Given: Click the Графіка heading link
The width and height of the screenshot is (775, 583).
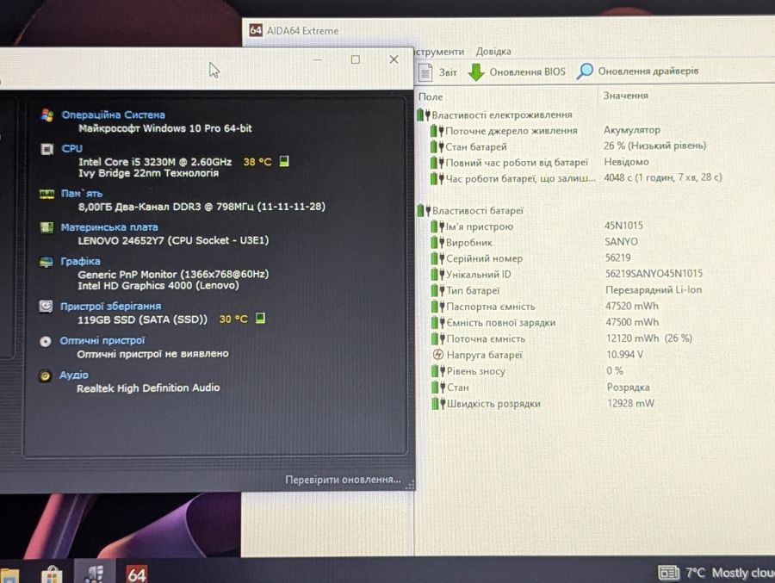Looking at the screenshot, I should [80, 261].
